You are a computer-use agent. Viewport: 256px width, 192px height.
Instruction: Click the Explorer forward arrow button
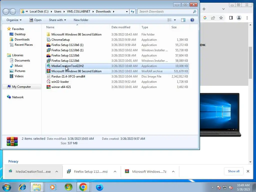point(13,11)
